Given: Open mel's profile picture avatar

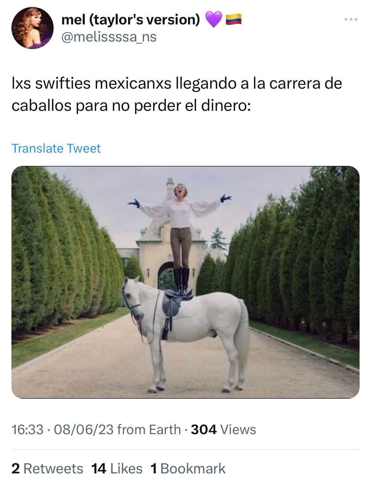Looking at the screenshot, I should pos(33,28).
